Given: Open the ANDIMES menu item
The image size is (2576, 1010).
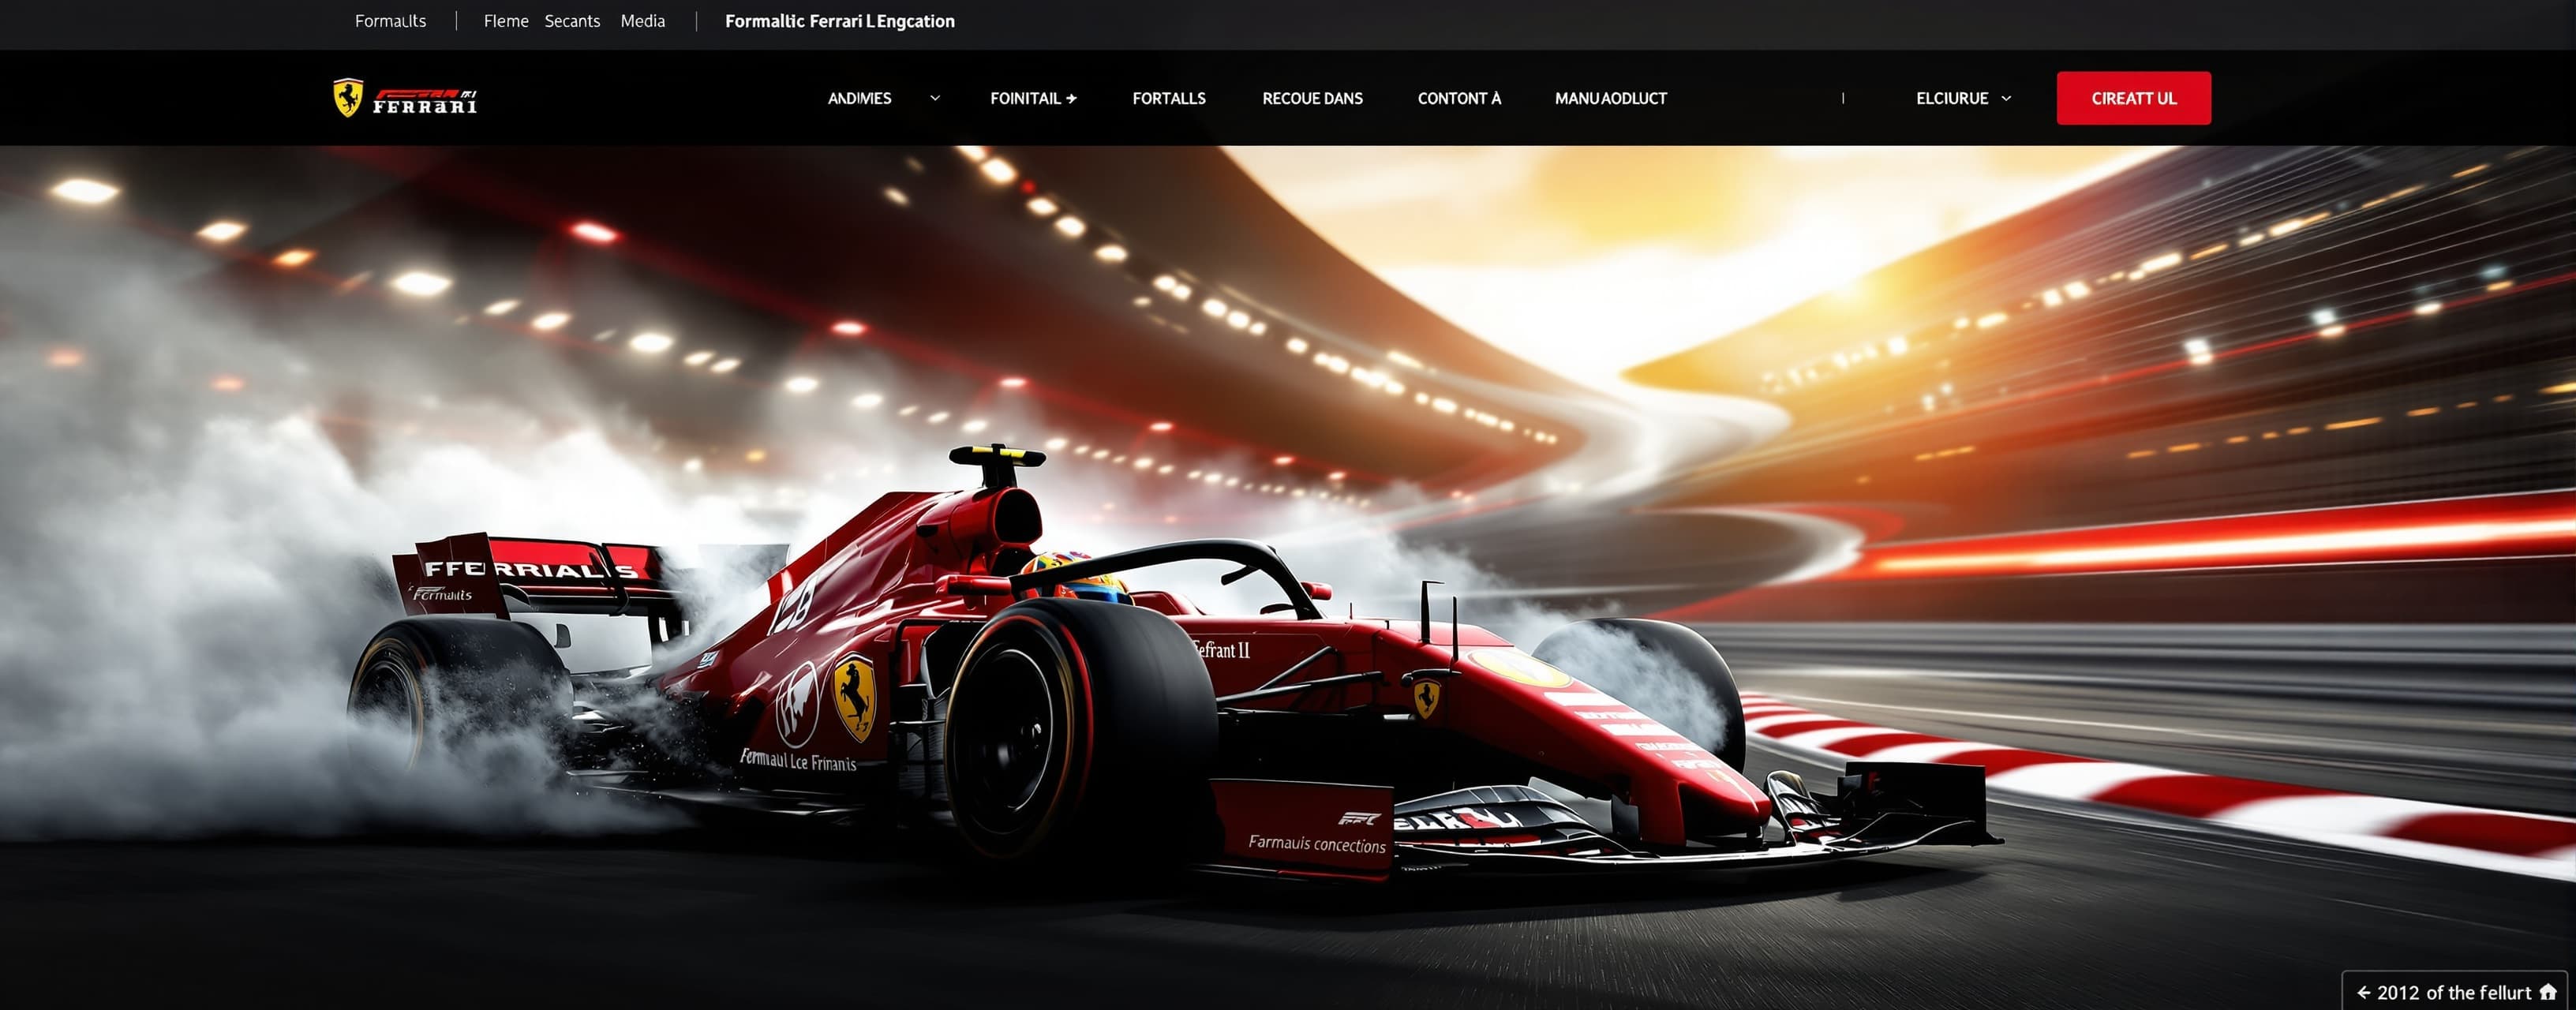Looking at the screenshot, I should tap(859, 98).
